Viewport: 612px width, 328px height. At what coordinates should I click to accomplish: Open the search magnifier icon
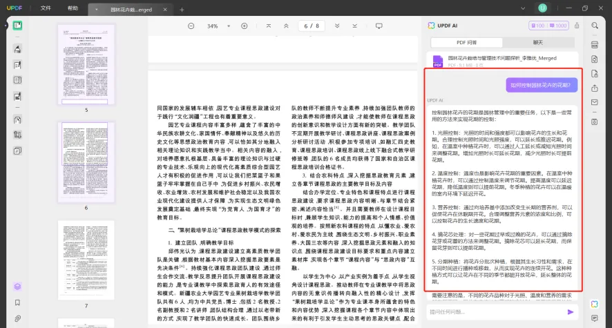tap(595, 26)
